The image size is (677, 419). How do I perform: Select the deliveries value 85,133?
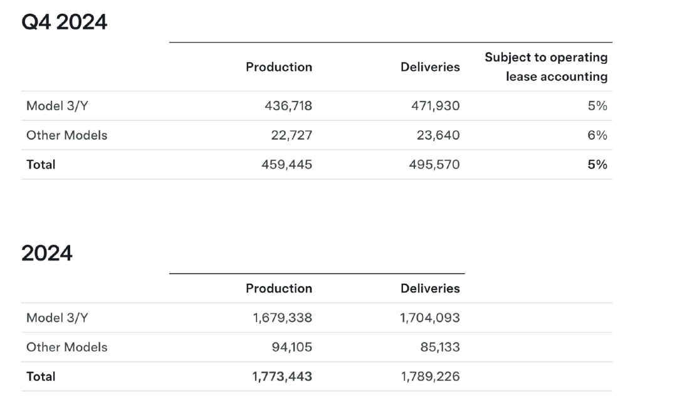click(x=440, y=347)
